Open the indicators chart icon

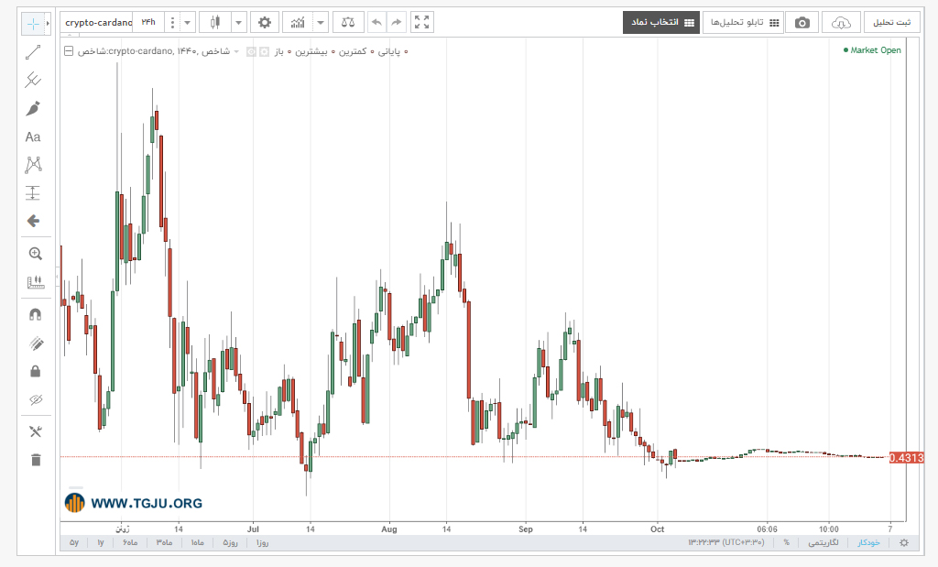point(298,23)
